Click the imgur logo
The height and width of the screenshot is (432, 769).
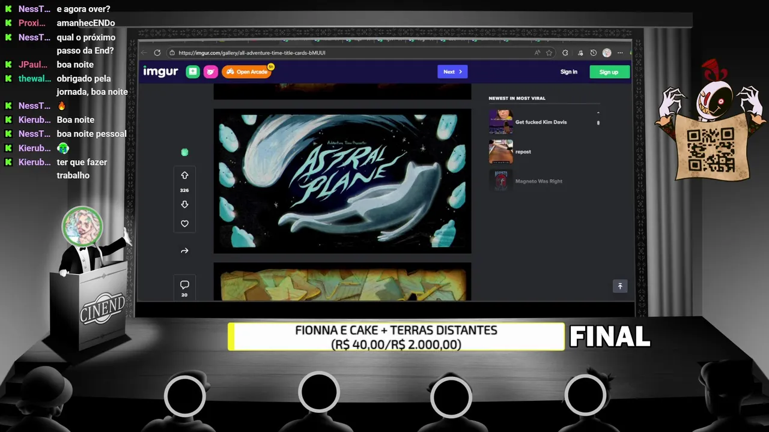pyautogui.click(x=160, y=72)
